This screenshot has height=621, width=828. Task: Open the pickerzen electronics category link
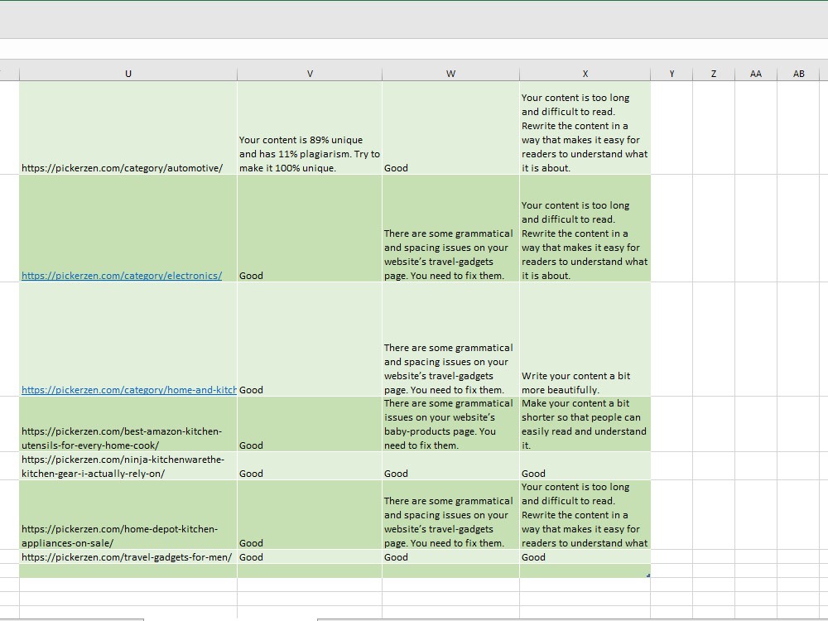122,276
